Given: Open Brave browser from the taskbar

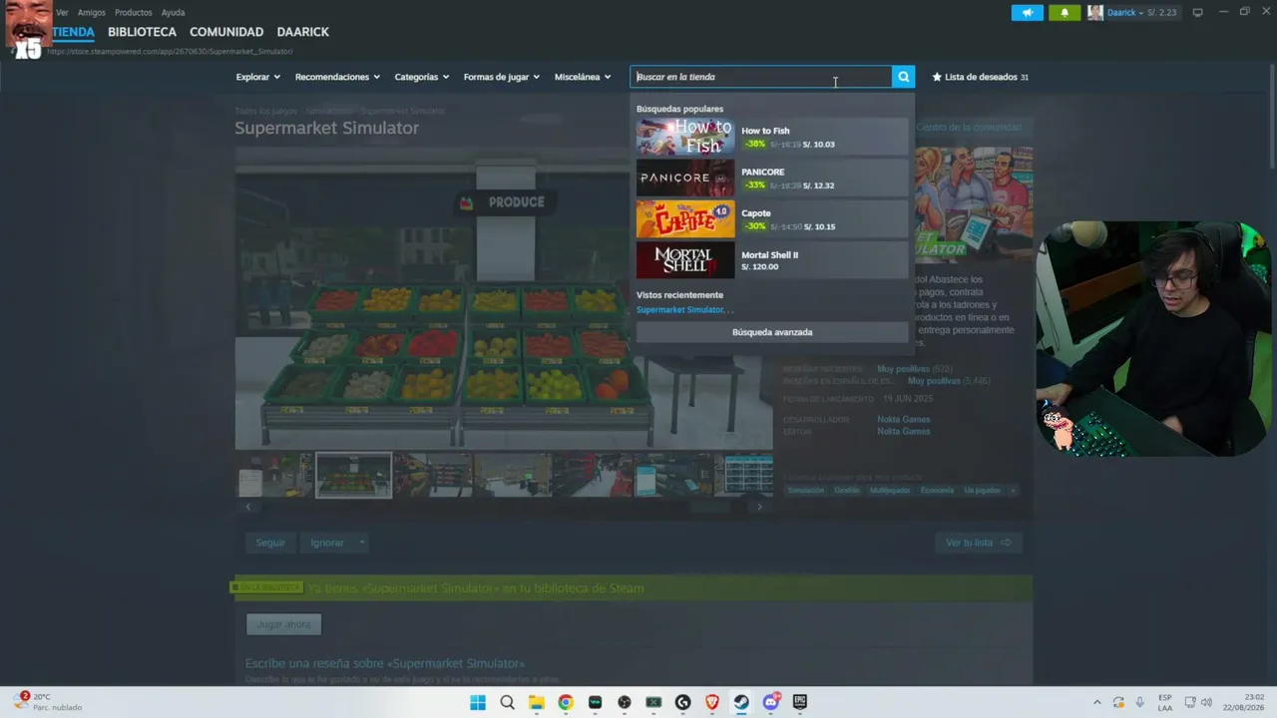Looking at the screenshot, I should (x=712, y=702).
